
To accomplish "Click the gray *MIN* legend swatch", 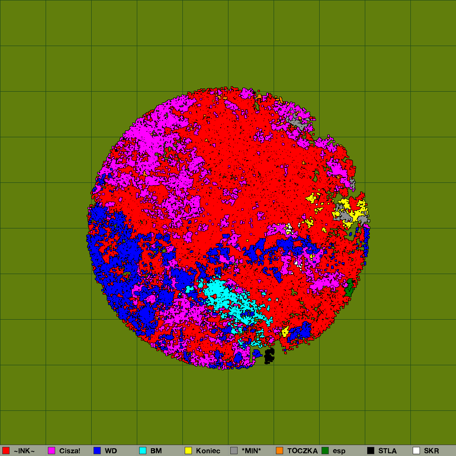I will tap(234, 451).
